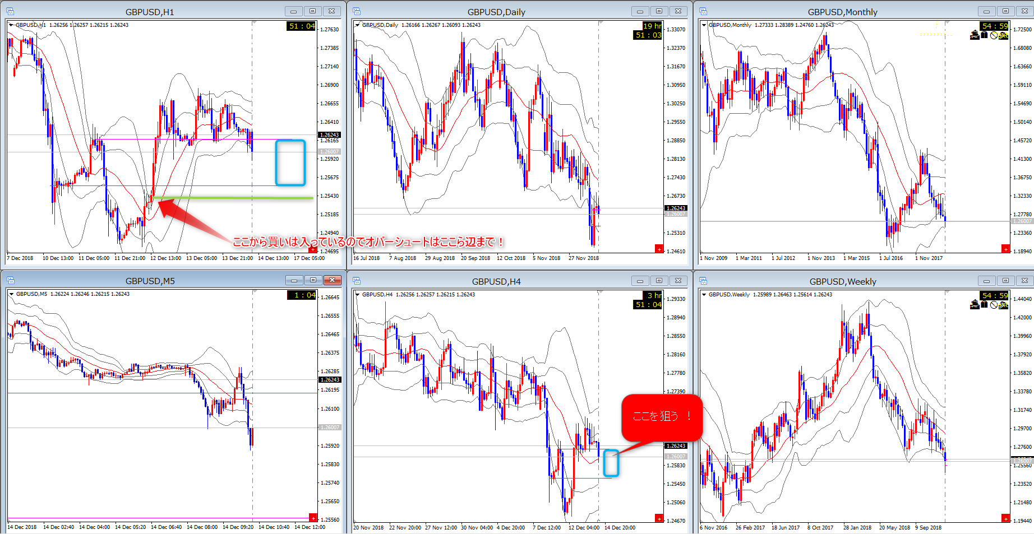
Task: Click the chart icon in GBPUSD,Weekly title bar
Action: click(703, 281)
